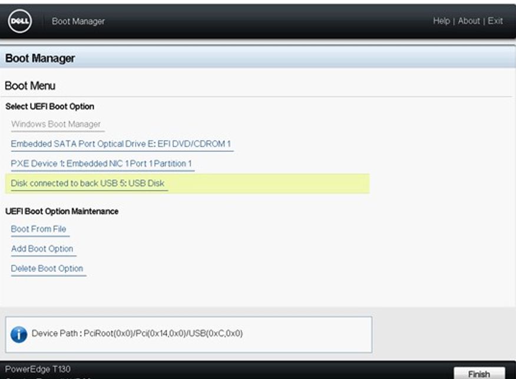This screenshot has height=379, width=516.
Task: Boot from Embedded SATA Port Optical Drive E
Action: point(121,144)
